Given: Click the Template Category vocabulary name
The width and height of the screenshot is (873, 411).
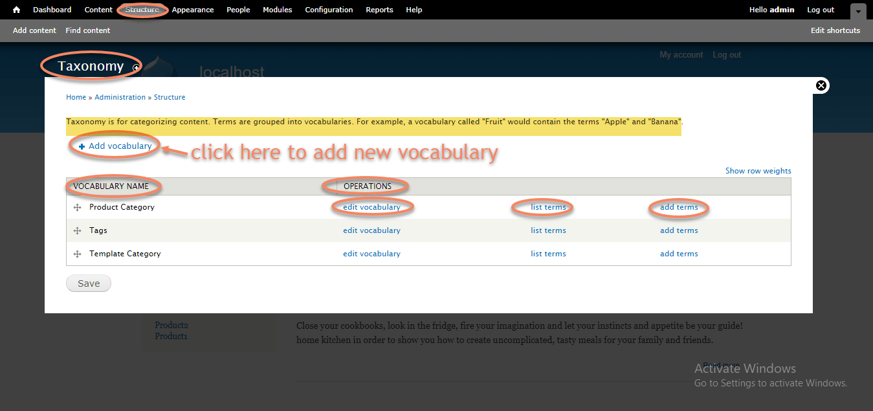Looking at the screenshot, I should tap(125, 254).
